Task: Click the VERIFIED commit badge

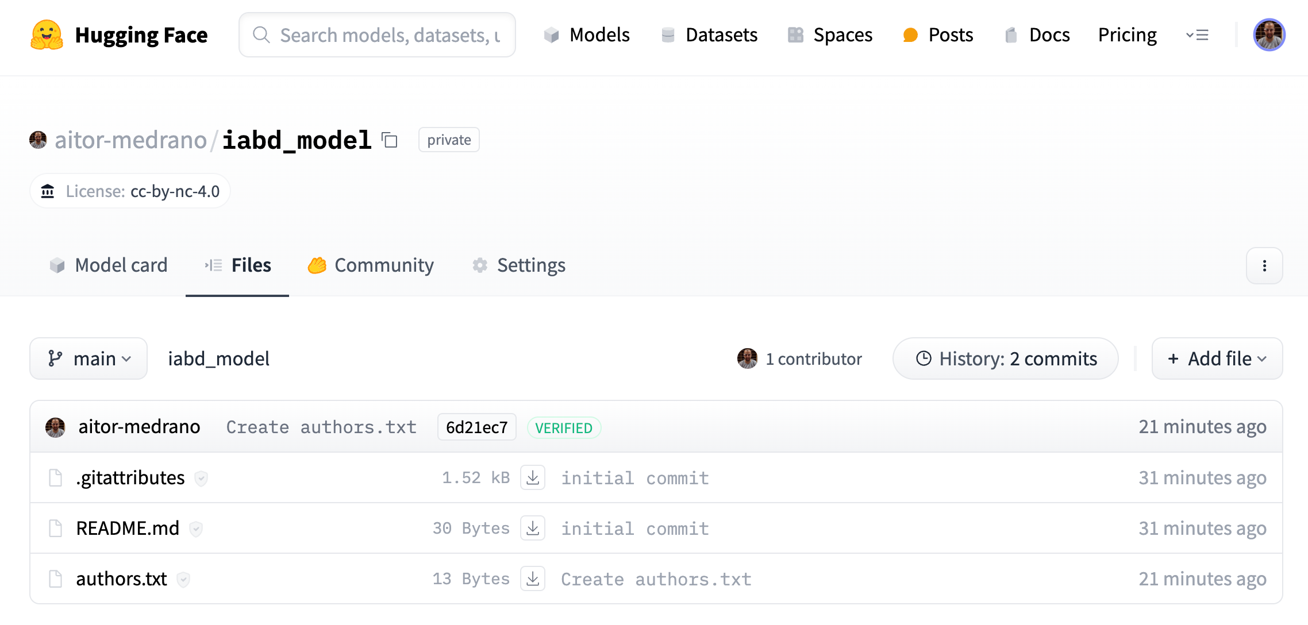Action: click(564, 427)
